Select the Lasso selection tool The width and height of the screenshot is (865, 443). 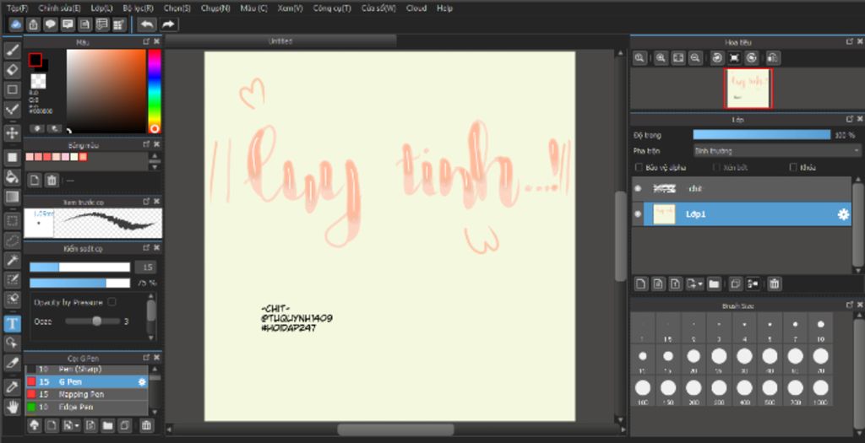12,240
